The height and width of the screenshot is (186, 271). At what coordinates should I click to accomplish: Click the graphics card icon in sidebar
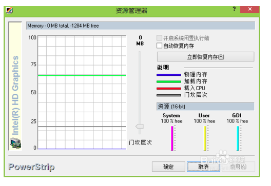click(x=15, y=143)
